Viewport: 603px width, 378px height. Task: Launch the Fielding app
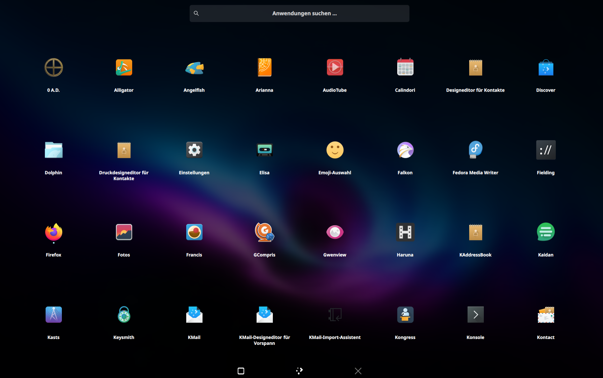point(546,150)
